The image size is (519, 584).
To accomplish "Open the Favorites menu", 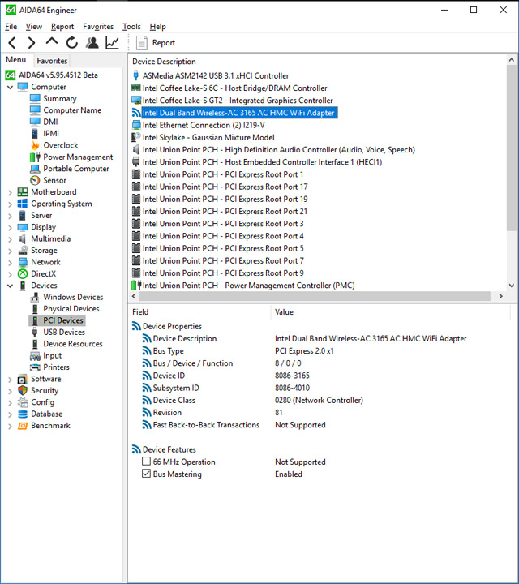I will click(x=98, y=27).
